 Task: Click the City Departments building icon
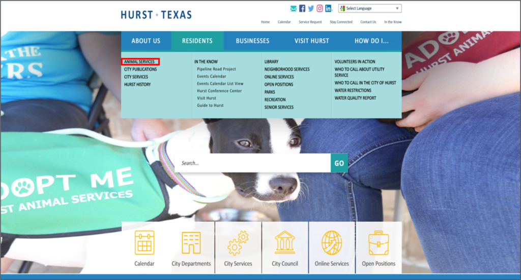(x=191, y=242)
